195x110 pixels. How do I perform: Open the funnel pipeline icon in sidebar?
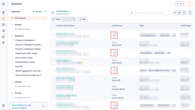pos(3,13)
